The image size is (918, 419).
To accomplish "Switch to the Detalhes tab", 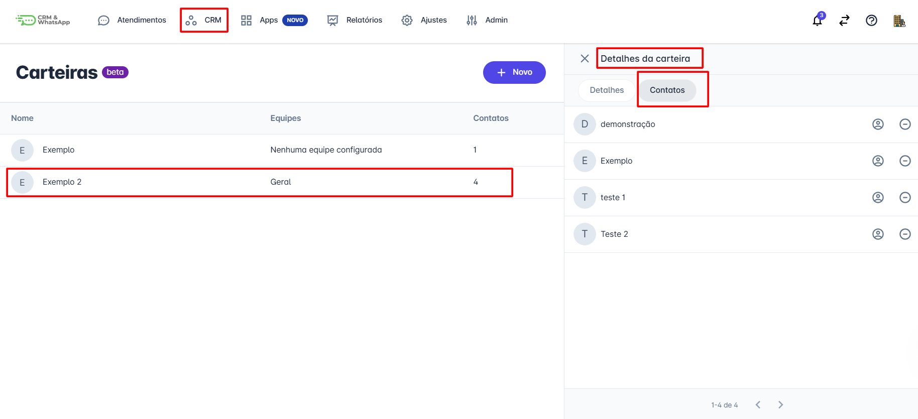I will click(607, 90).
